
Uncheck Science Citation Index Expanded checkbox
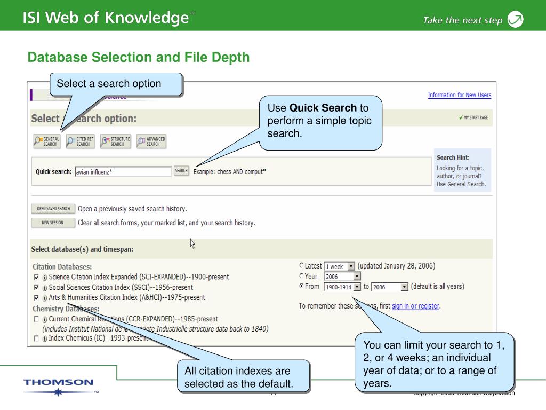tap(36, 278)
